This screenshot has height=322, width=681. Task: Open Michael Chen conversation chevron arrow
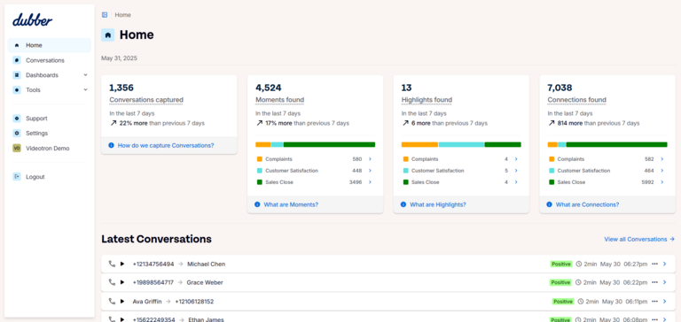(x=664, y=264)
